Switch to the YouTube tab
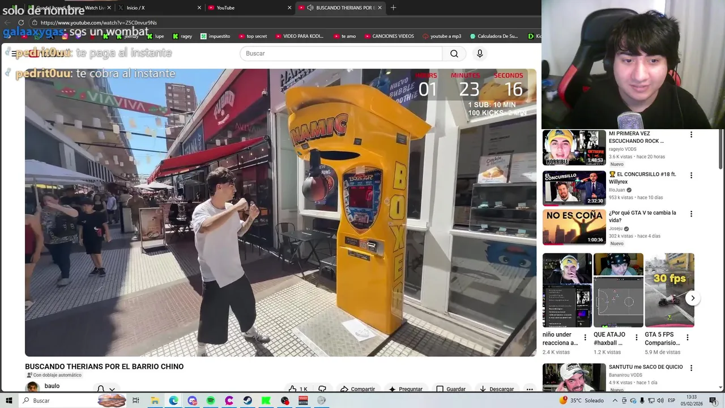The image size is (725, 408). point(249,7)
